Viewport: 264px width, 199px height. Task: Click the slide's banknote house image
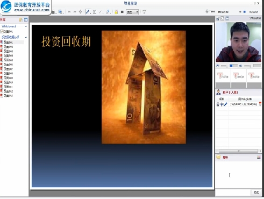pyautogui.click(x=144, y=87)
